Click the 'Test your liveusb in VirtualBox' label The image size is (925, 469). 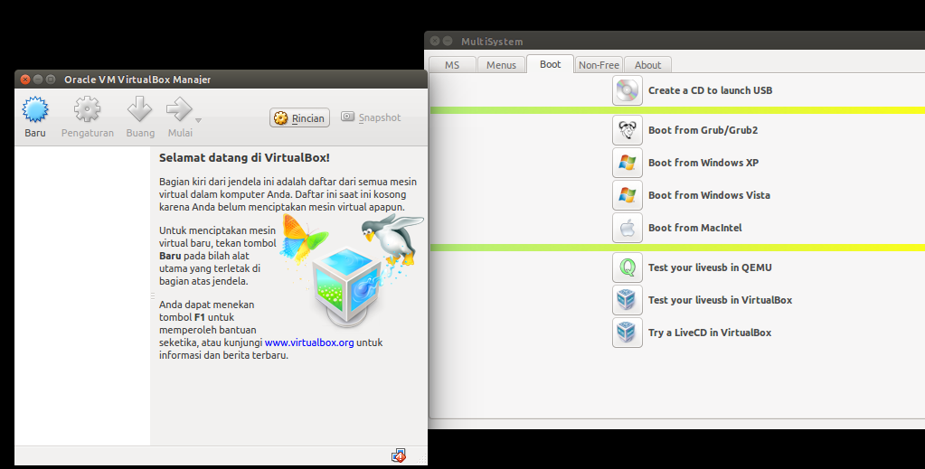[x=721, y=300]
